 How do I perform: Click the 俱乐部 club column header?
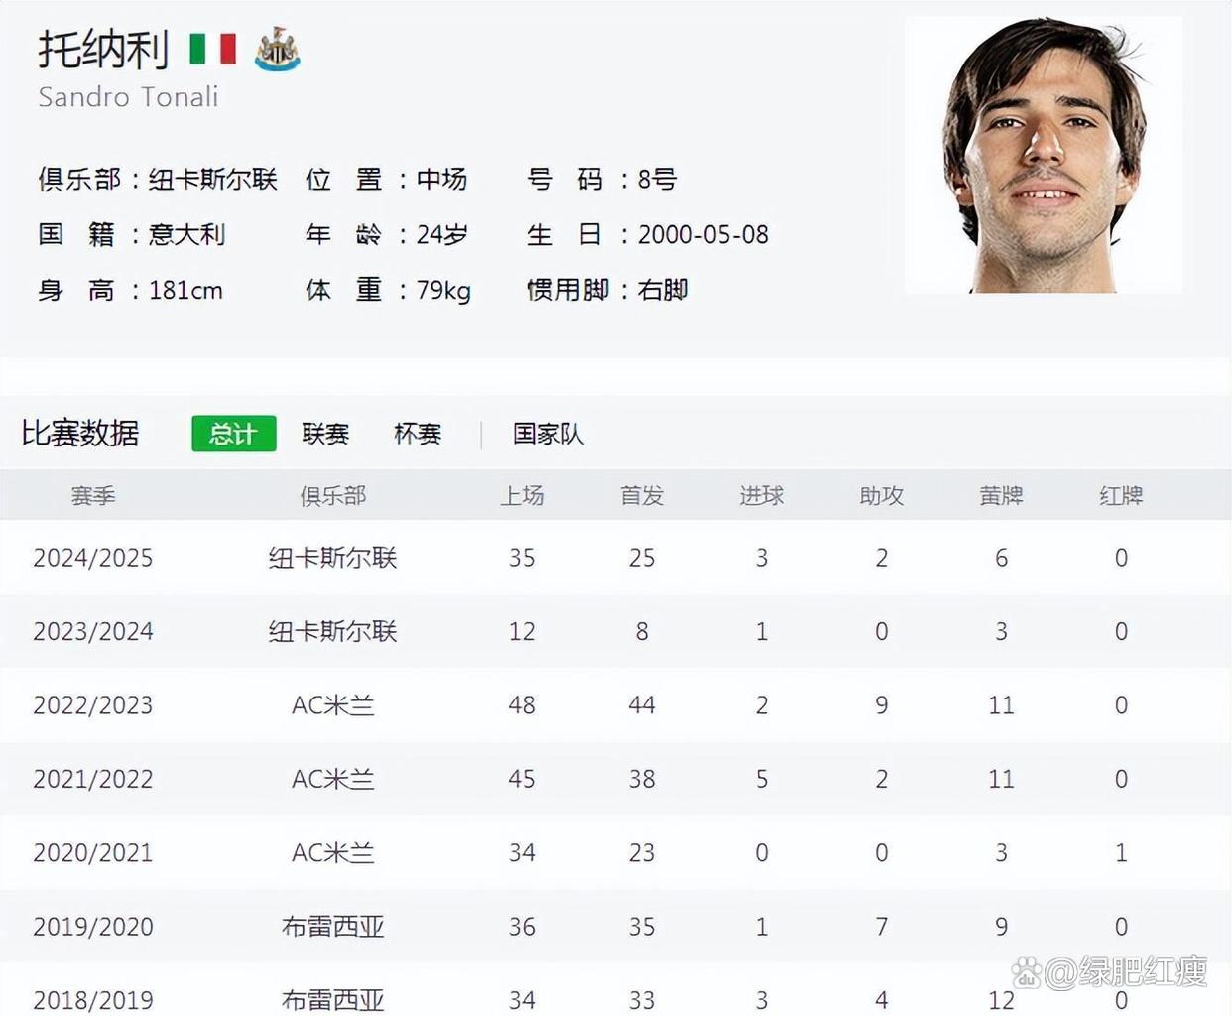333,495
